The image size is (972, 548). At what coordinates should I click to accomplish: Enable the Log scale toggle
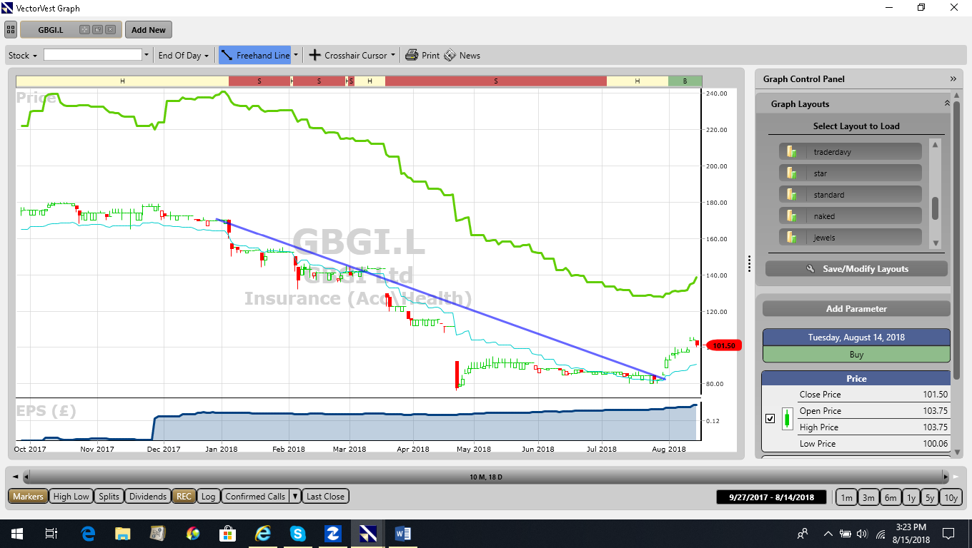[x=208, y=497]
